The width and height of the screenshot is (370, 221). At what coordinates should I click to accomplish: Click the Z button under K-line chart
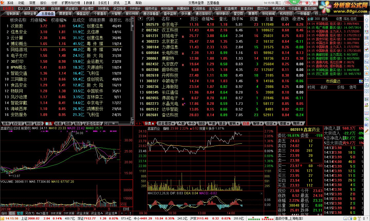130,213
